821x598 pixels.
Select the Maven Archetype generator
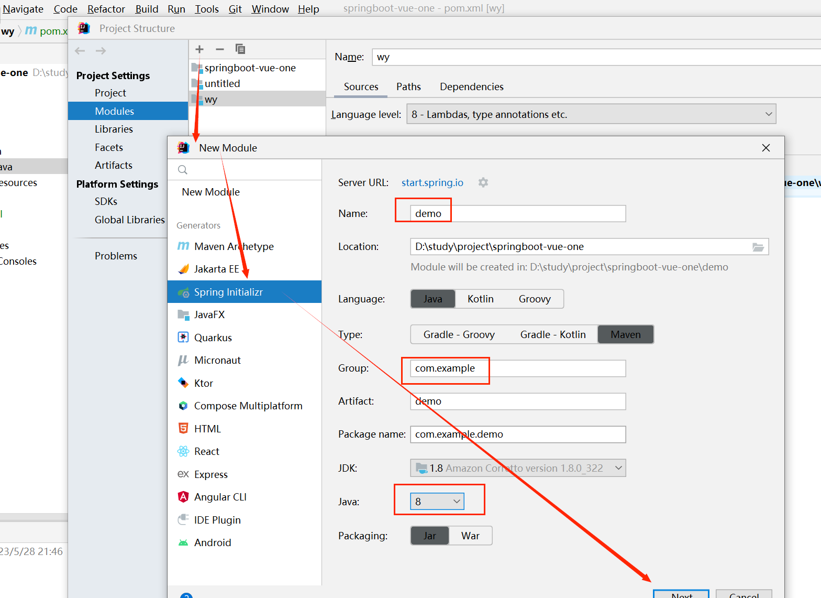click(245, 246)
